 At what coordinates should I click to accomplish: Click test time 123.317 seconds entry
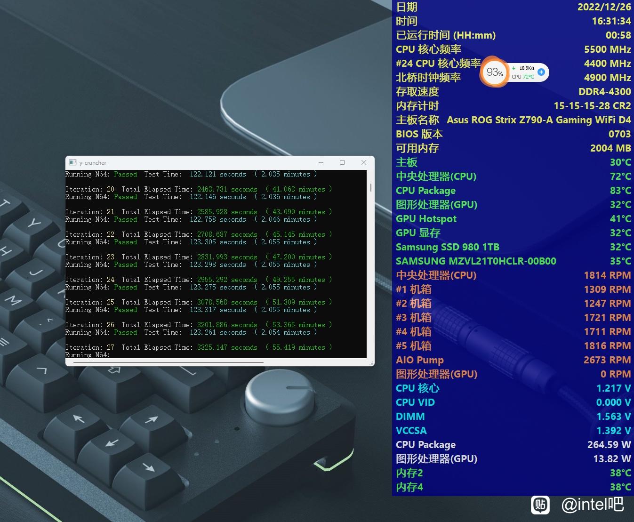point(218,310)
